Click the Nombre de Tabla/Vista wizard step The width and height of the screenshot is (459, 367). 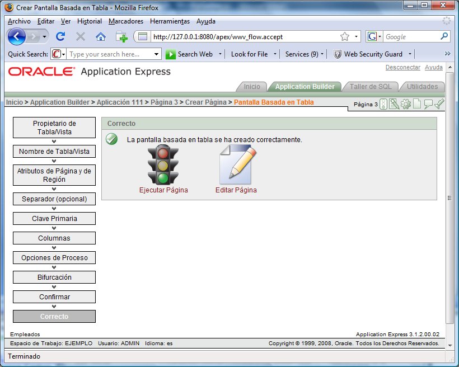click(54, 151)
